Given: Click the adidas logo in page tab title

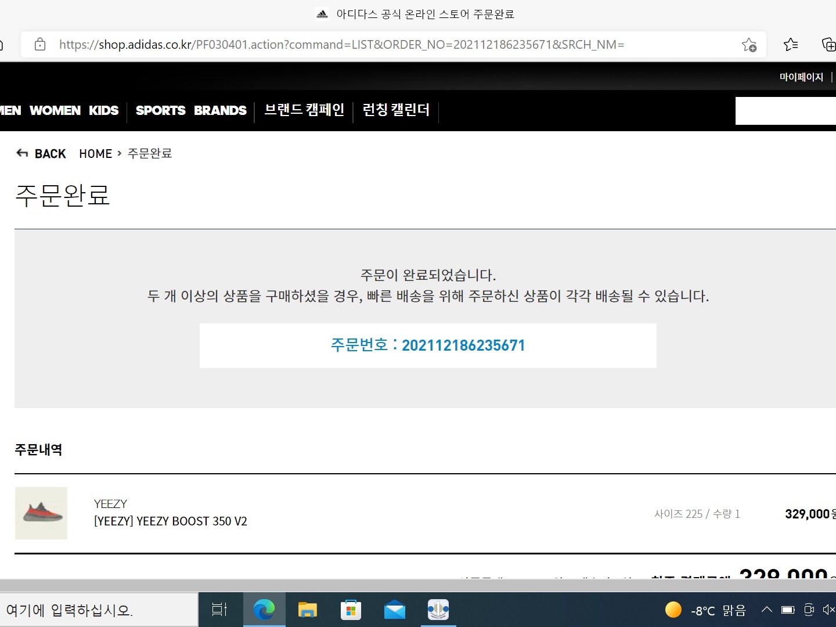Looking at the screenshot, I should coord(322,14).
